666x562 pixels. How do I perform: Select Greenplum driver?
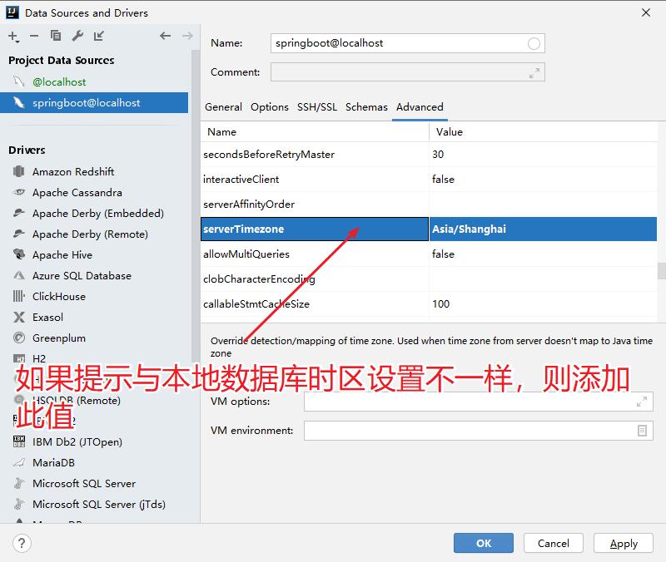pos(58,338)
